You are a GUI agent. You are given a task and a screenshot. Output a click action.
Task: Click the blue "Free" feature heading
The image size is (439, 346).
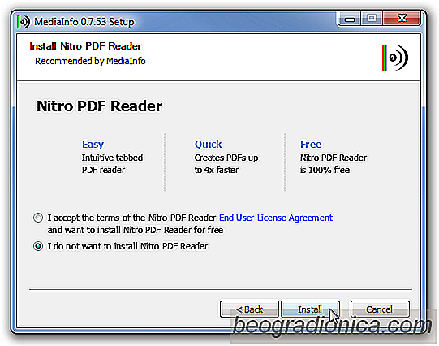(311, 145)
